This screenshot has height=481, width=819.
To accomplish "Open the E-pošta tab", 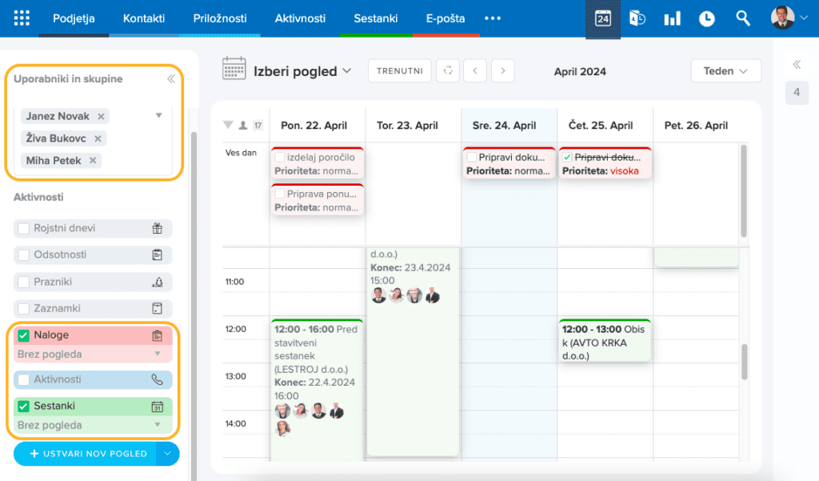I will (x=445, y=18).
